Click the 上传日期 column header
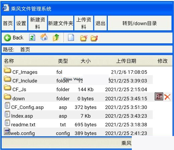This screenshot has width=174, height=150. click(x=126, y=61)
